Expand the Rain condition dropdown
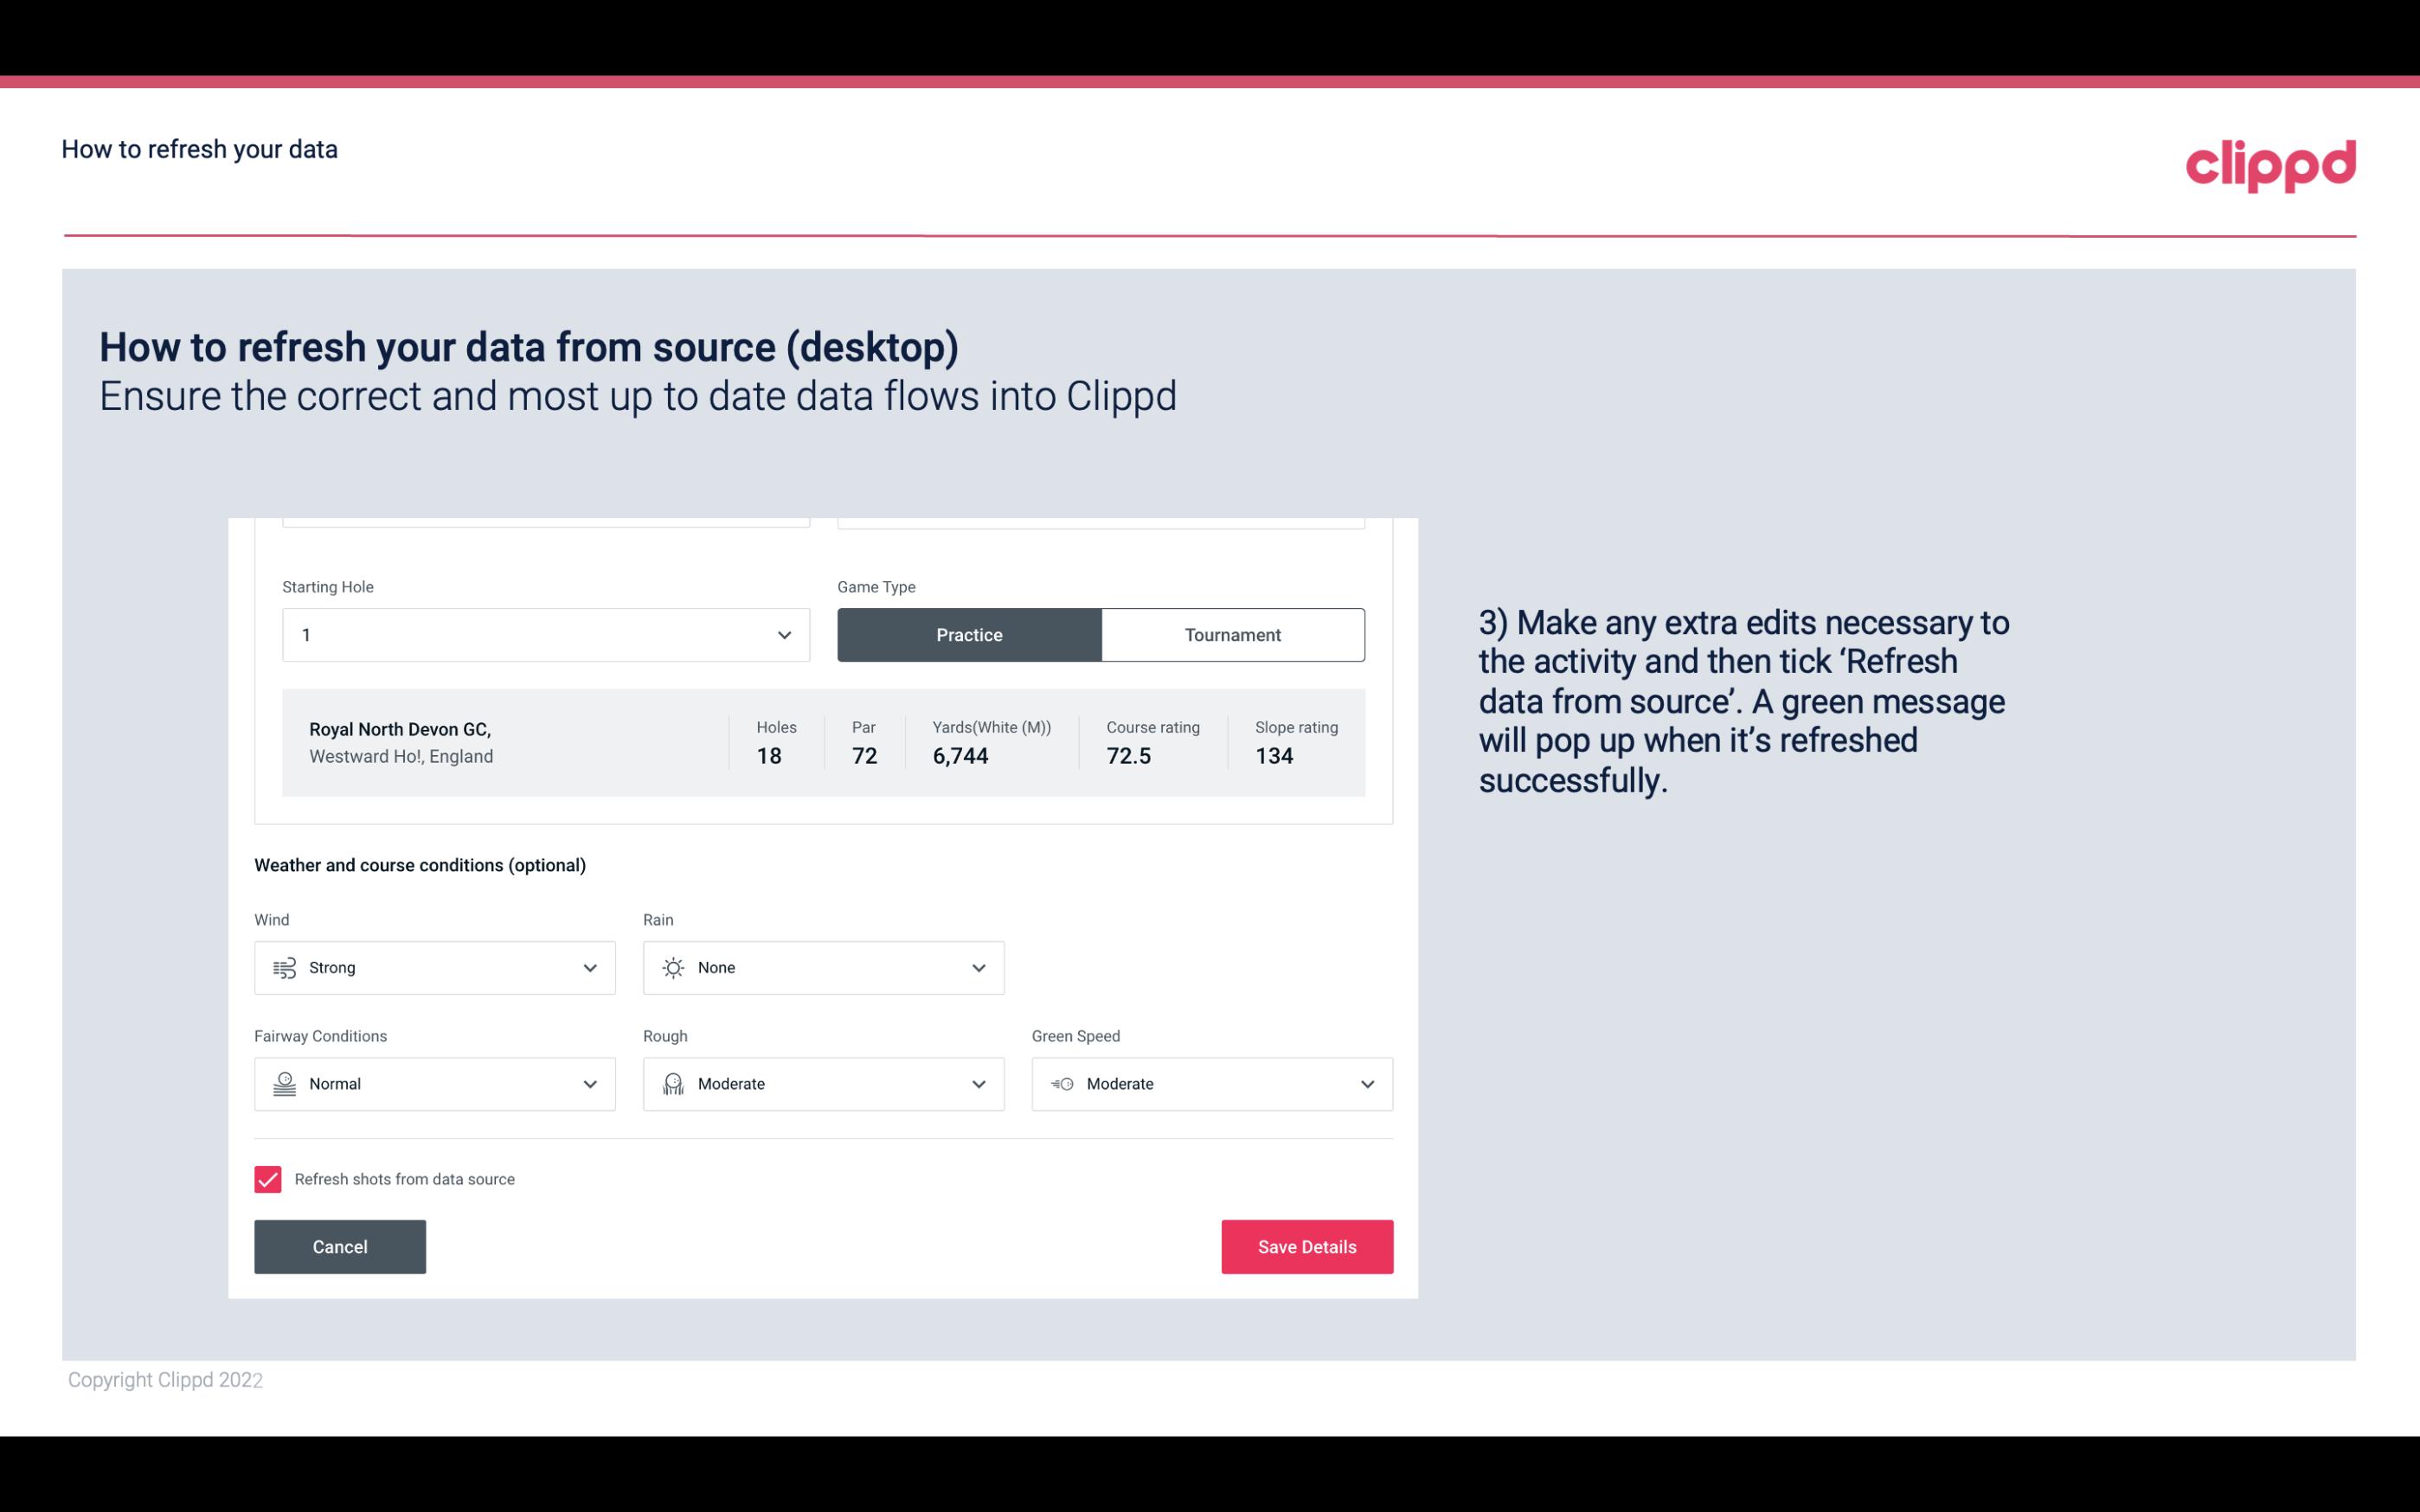2420x1512 pixels. (x=978, y=967)
